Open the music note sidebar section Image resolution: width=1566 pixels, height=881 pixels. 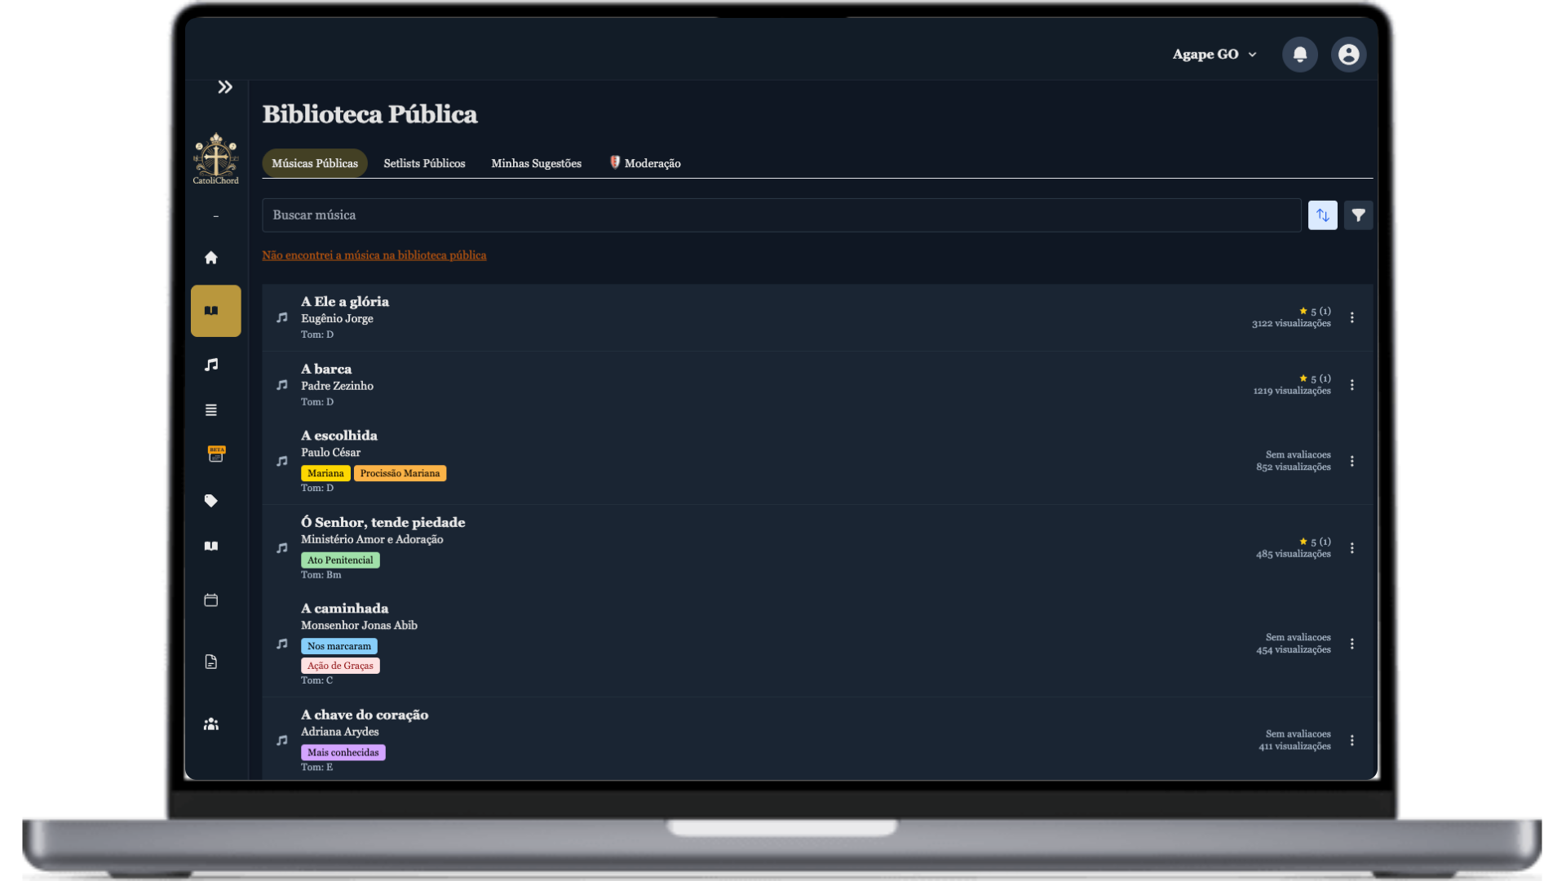(x=211, y=365)
